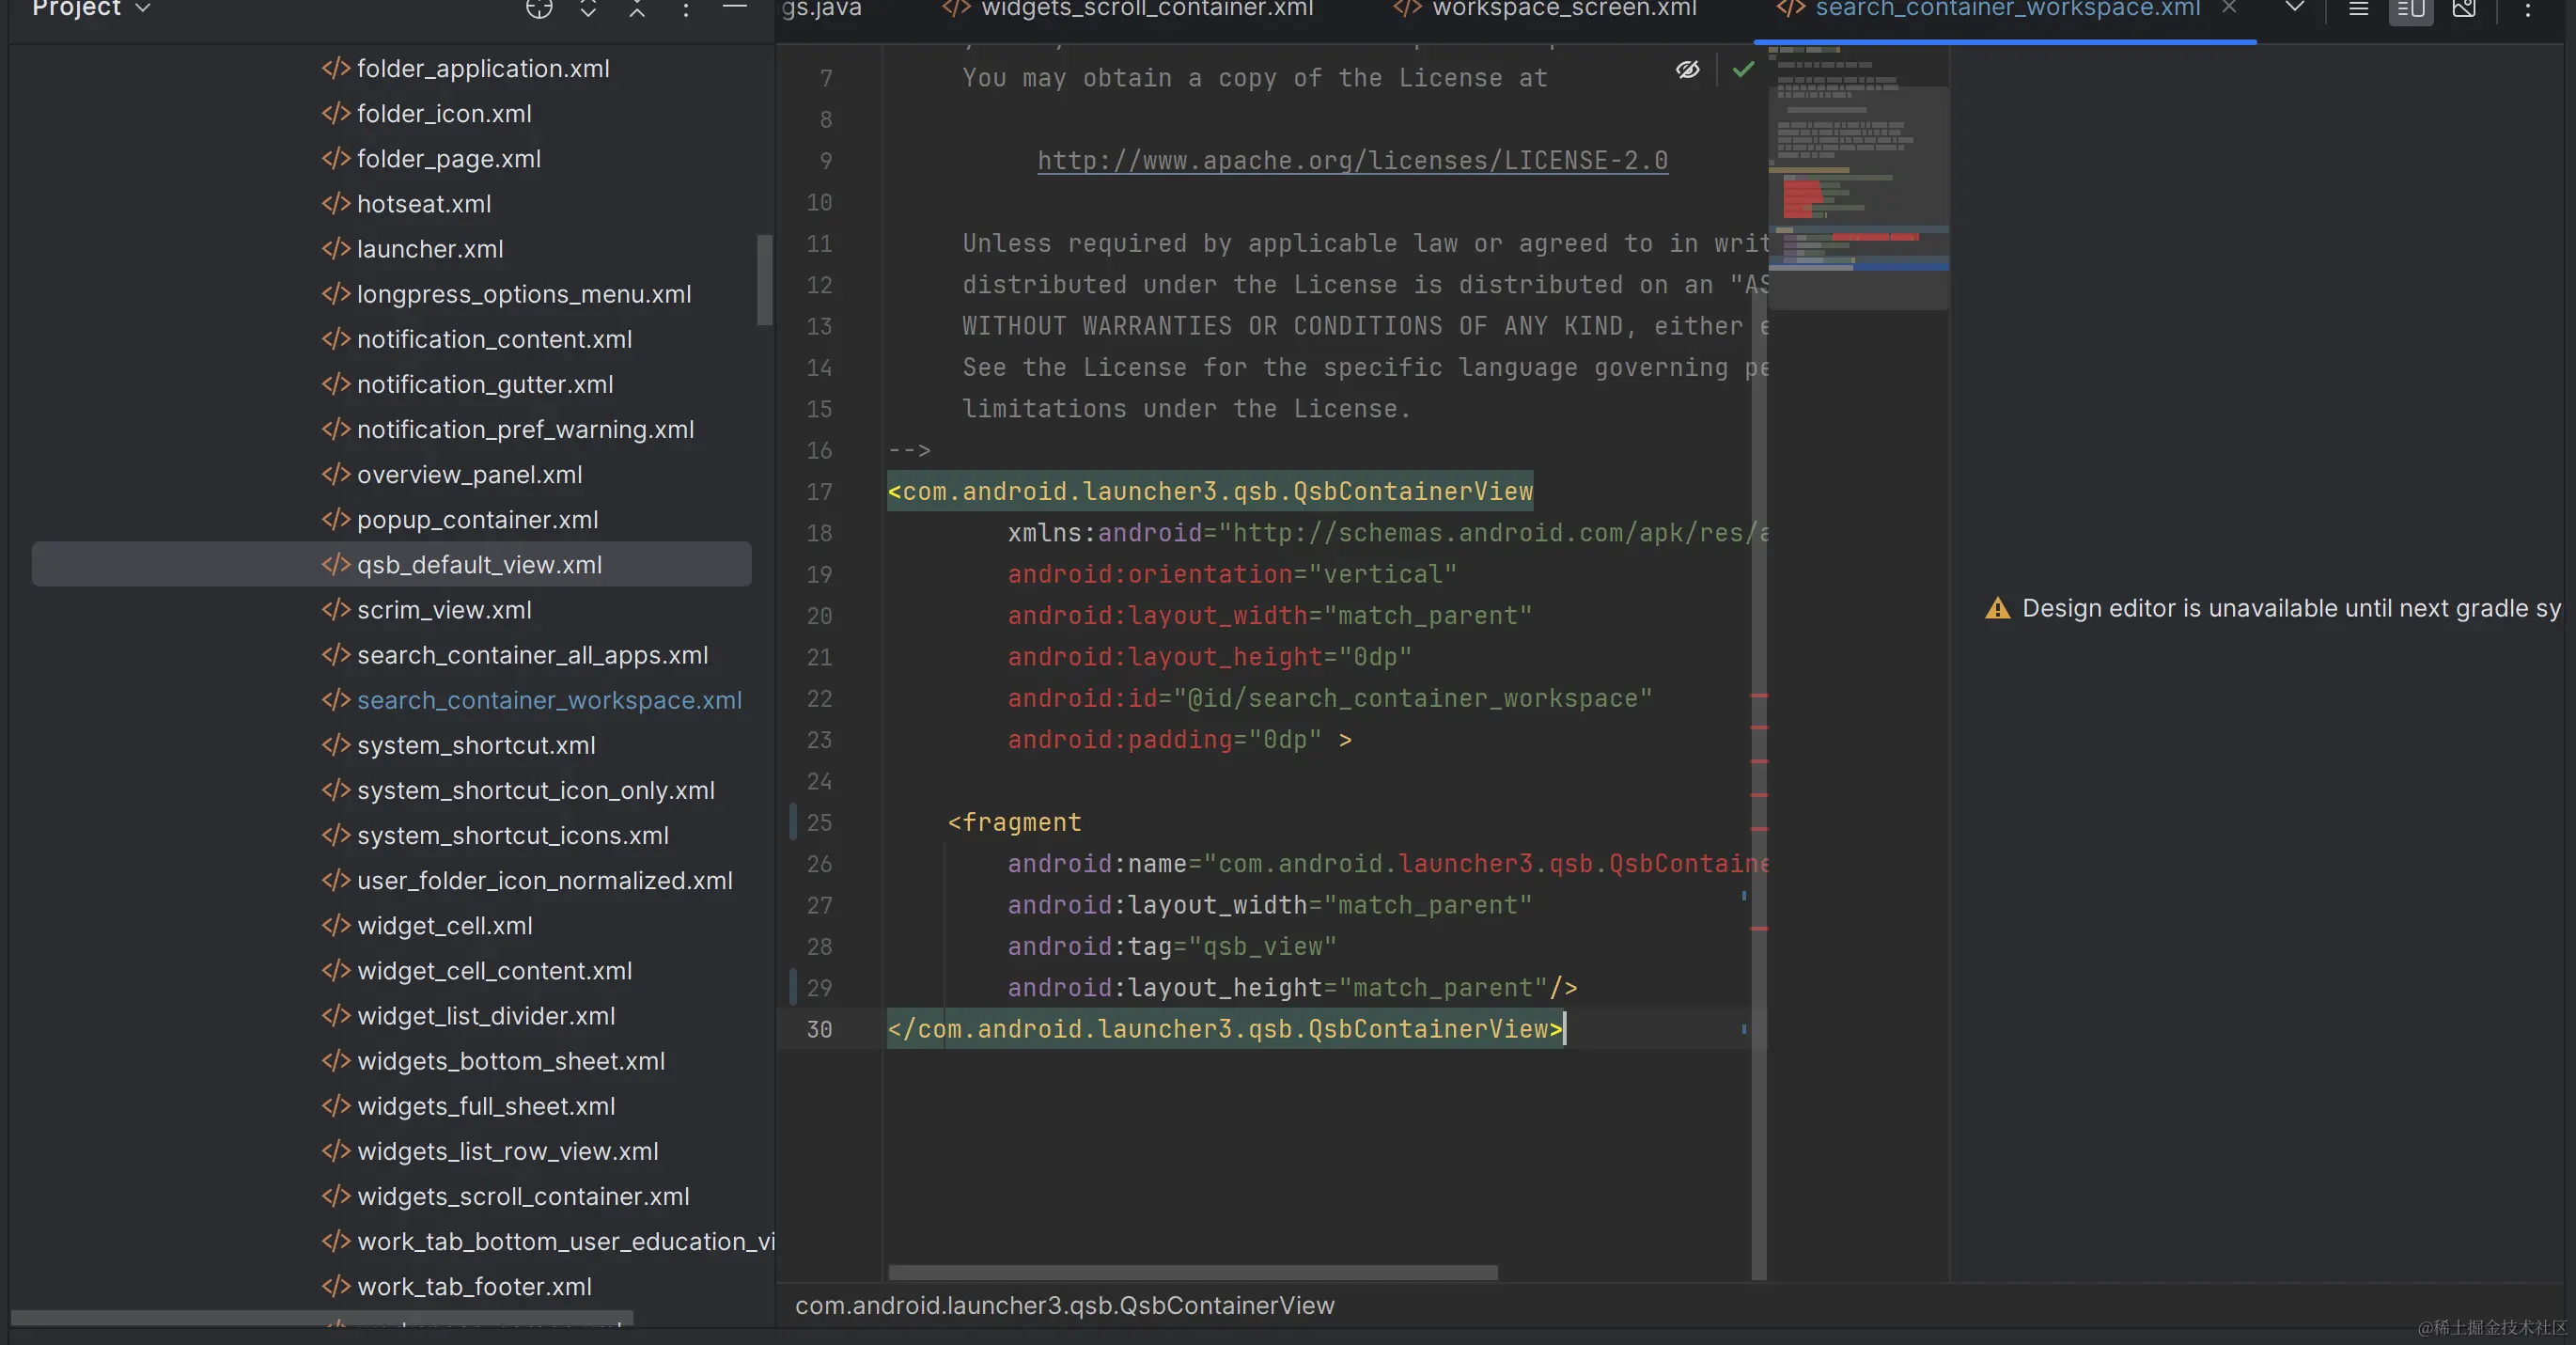Open editor tab bar more options
The height and width of the screenshot is (1345, 2576).
pyautogui.click(x=2528, y=9)
